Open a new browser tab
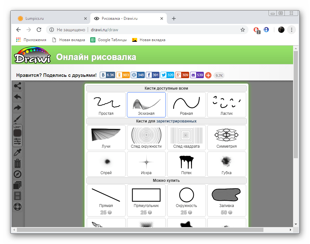The width and height of the screenshot is (310, 244). coord(174,18)
